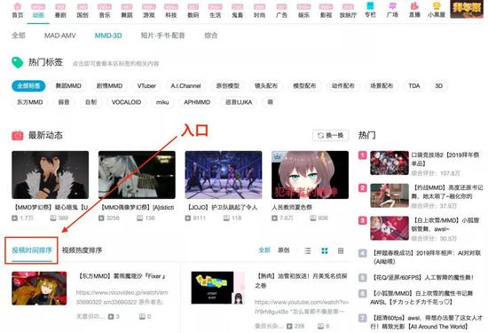Go to 首页 home icon in top navigation
The width and height of the screenshot is (488, 333).
click(x=18, y=11)
